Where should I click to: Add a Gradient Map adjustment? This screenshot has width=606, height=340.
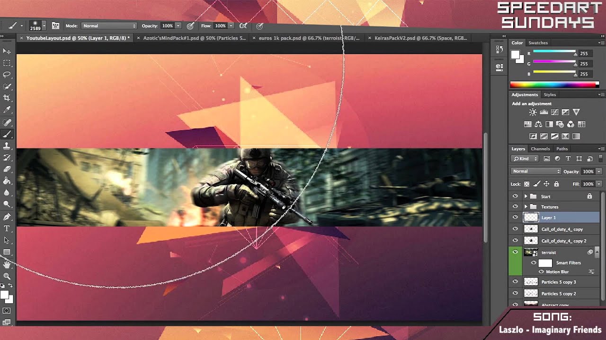[x=576, y=136]
